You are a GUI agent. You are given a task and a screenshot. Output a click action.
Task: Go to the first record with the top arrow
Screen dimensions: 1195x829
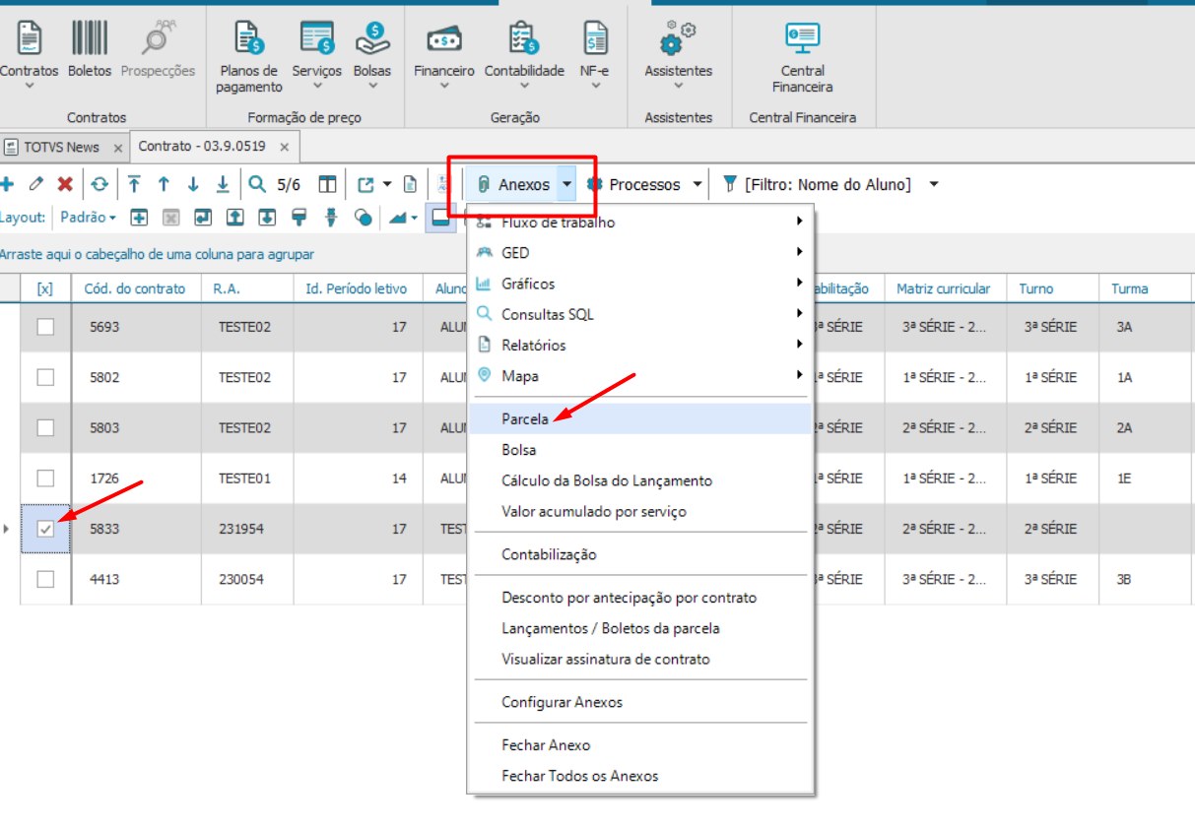point(134,184)
